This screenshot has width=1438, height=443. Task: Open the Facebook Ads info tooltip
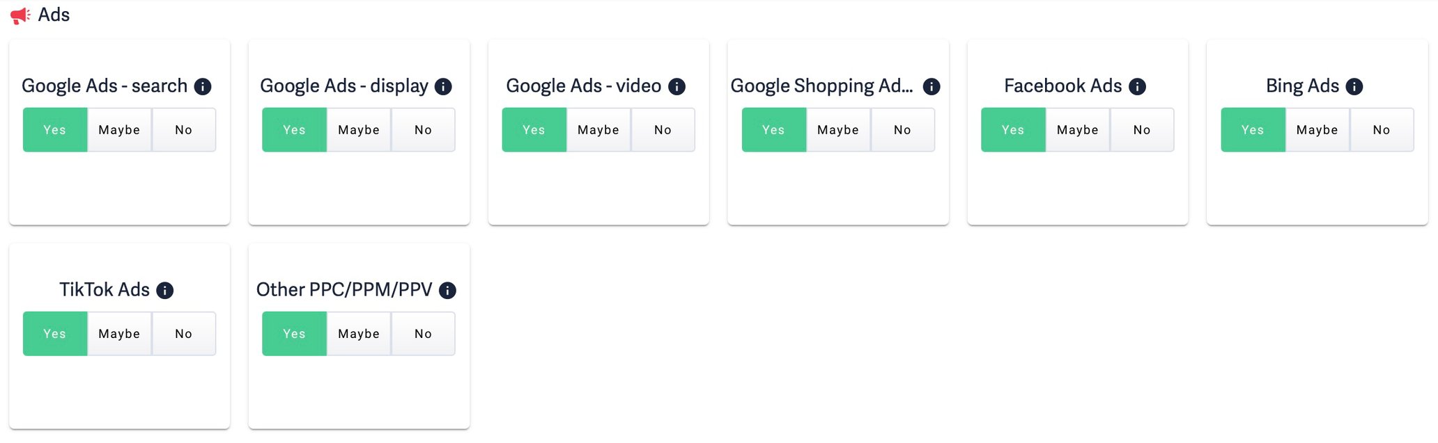(1138, 86)
